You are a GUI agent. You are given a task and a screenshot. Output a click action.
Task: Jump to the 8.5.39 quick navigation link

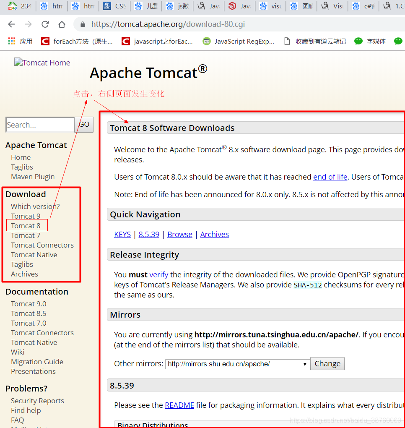(149, 235)
